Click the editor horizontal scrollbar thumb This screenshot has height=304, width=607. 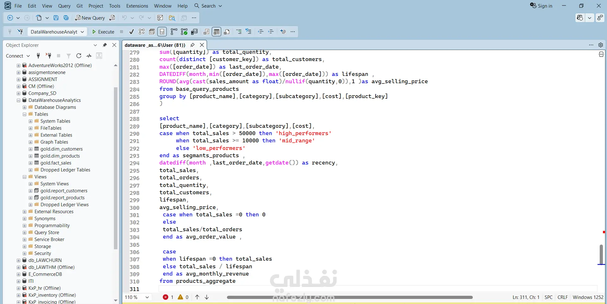pyautogui.click(x=350, y=297)
